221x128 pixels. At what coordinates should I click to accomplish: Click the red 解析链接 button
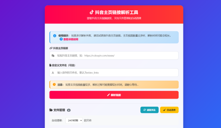point(114,95)
